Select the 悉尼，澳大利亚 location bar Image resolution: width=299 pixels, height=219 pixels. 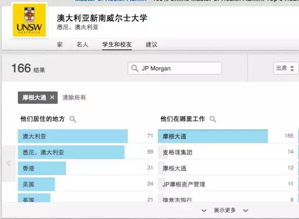(x=71, y=153)
